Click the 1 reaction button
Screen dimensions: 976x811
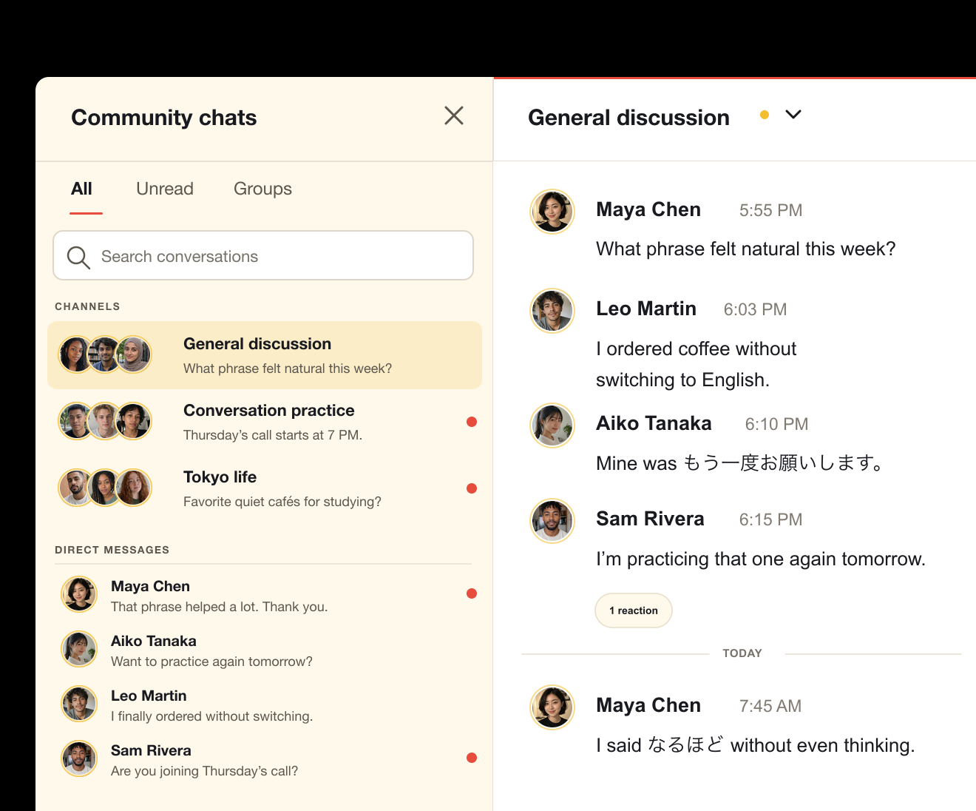coord(634,610)
